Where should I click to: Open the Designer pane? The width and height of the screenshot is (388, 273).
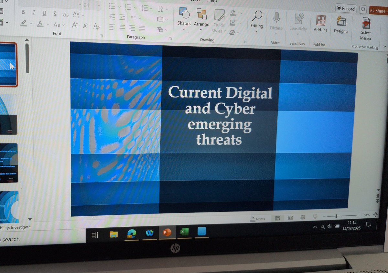(x=341, y=25)
